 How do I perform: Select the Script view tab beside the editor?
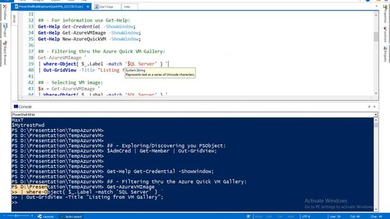tap(14, 19)
